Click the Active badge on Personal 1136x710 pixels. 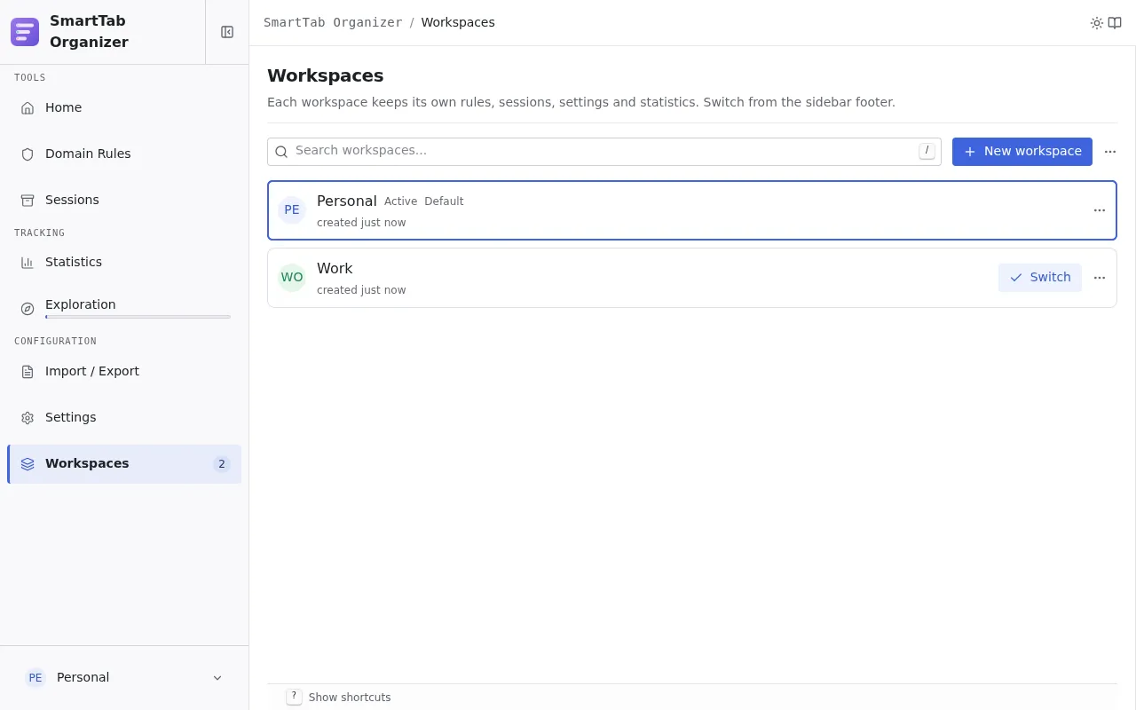pos(400,201)
